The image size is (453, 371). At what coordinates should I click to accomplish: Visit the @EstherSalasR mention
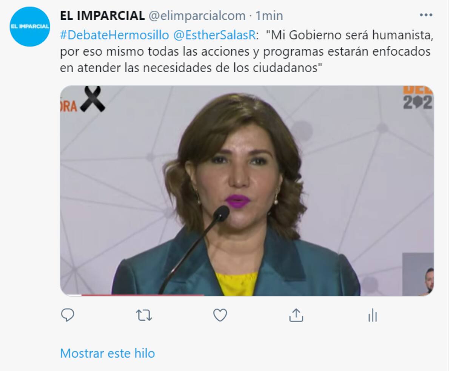215,35
